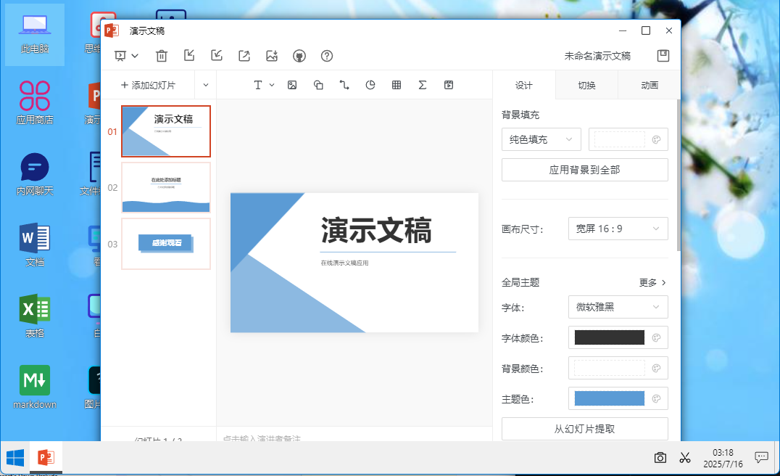Open the notification center tray icon
780x476 pixels.
tap(761, 458)
